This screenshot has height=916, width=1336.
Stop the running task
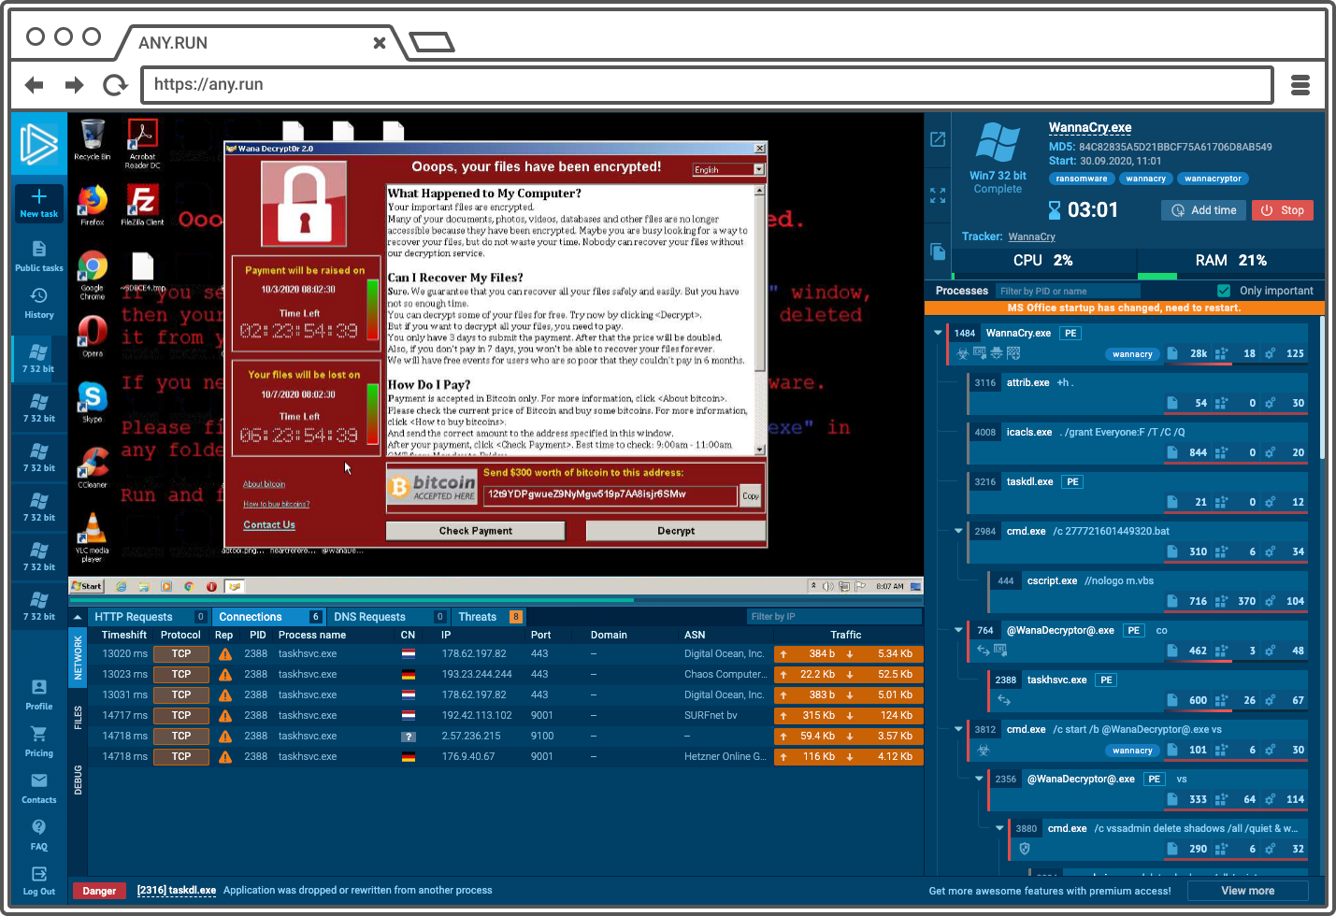1283,210
